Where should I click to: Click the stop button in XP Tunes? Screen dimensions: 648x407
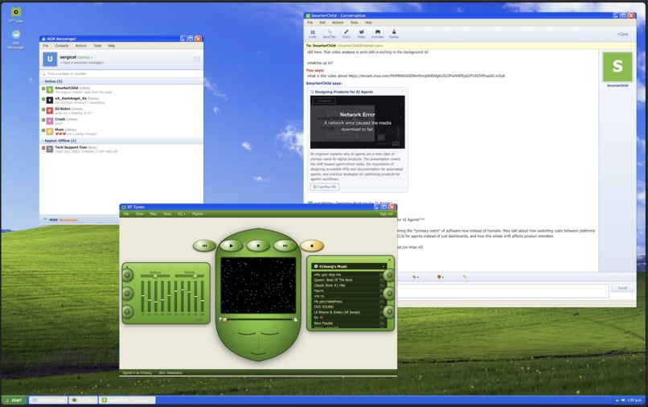click(258, 245)
